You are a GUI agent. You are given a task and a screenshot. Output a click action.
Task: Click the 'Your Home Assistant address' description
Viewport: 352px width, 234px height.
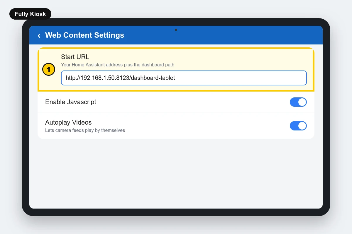[x=118, y=65]
